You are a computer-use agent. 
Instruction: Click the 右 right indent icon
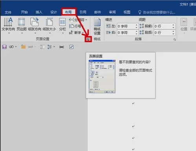click(108, 32)
